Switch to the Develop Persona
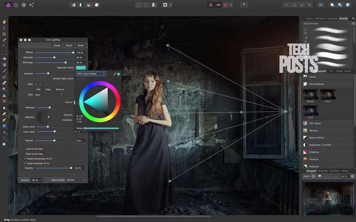The height and width of the screenshot is (222, 356). coord(24,5)
